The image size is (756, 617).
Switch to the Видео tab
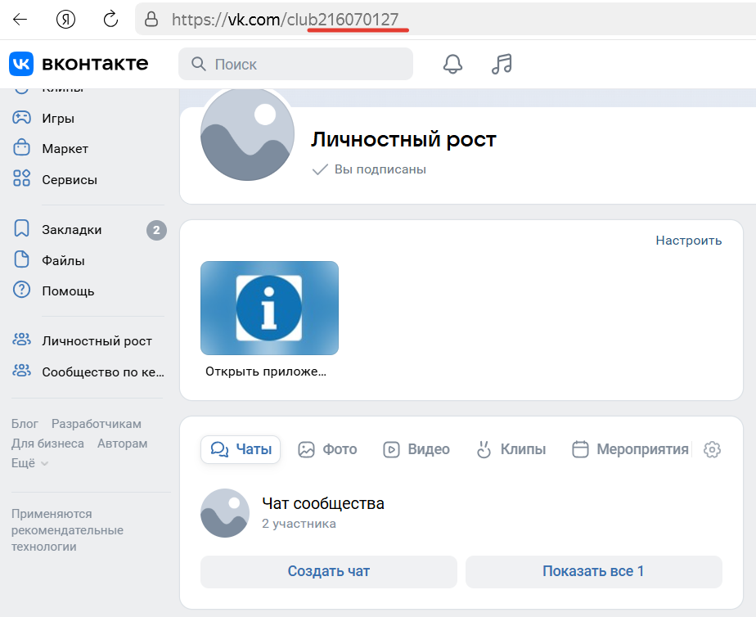pos(416,449)
